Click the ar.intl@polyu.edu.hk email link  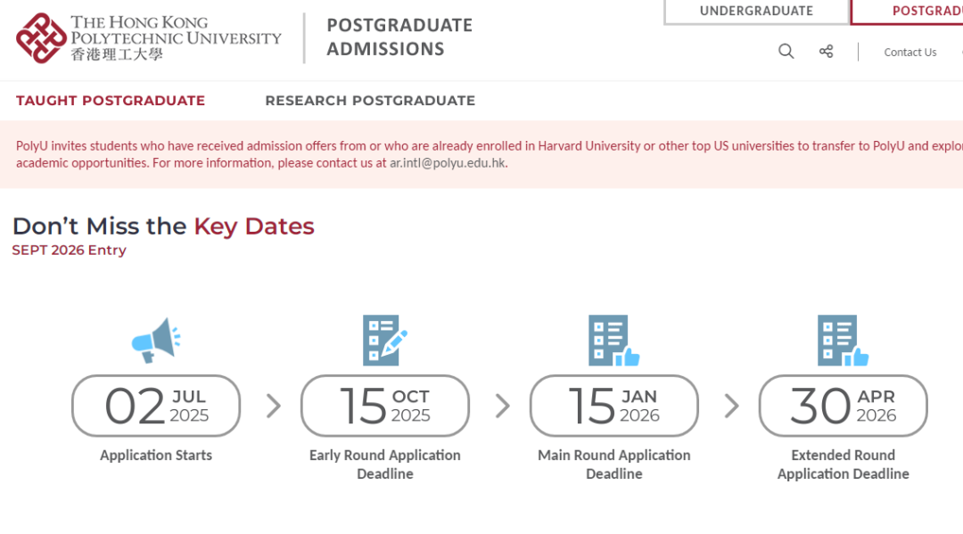tap(448, 163)
